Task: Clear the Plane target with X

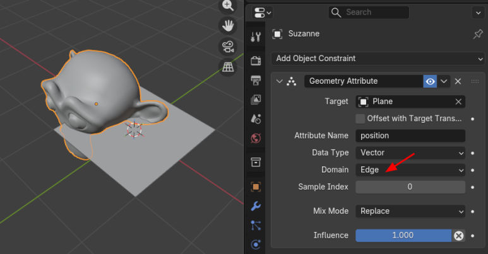Action: tap(458, 101)
